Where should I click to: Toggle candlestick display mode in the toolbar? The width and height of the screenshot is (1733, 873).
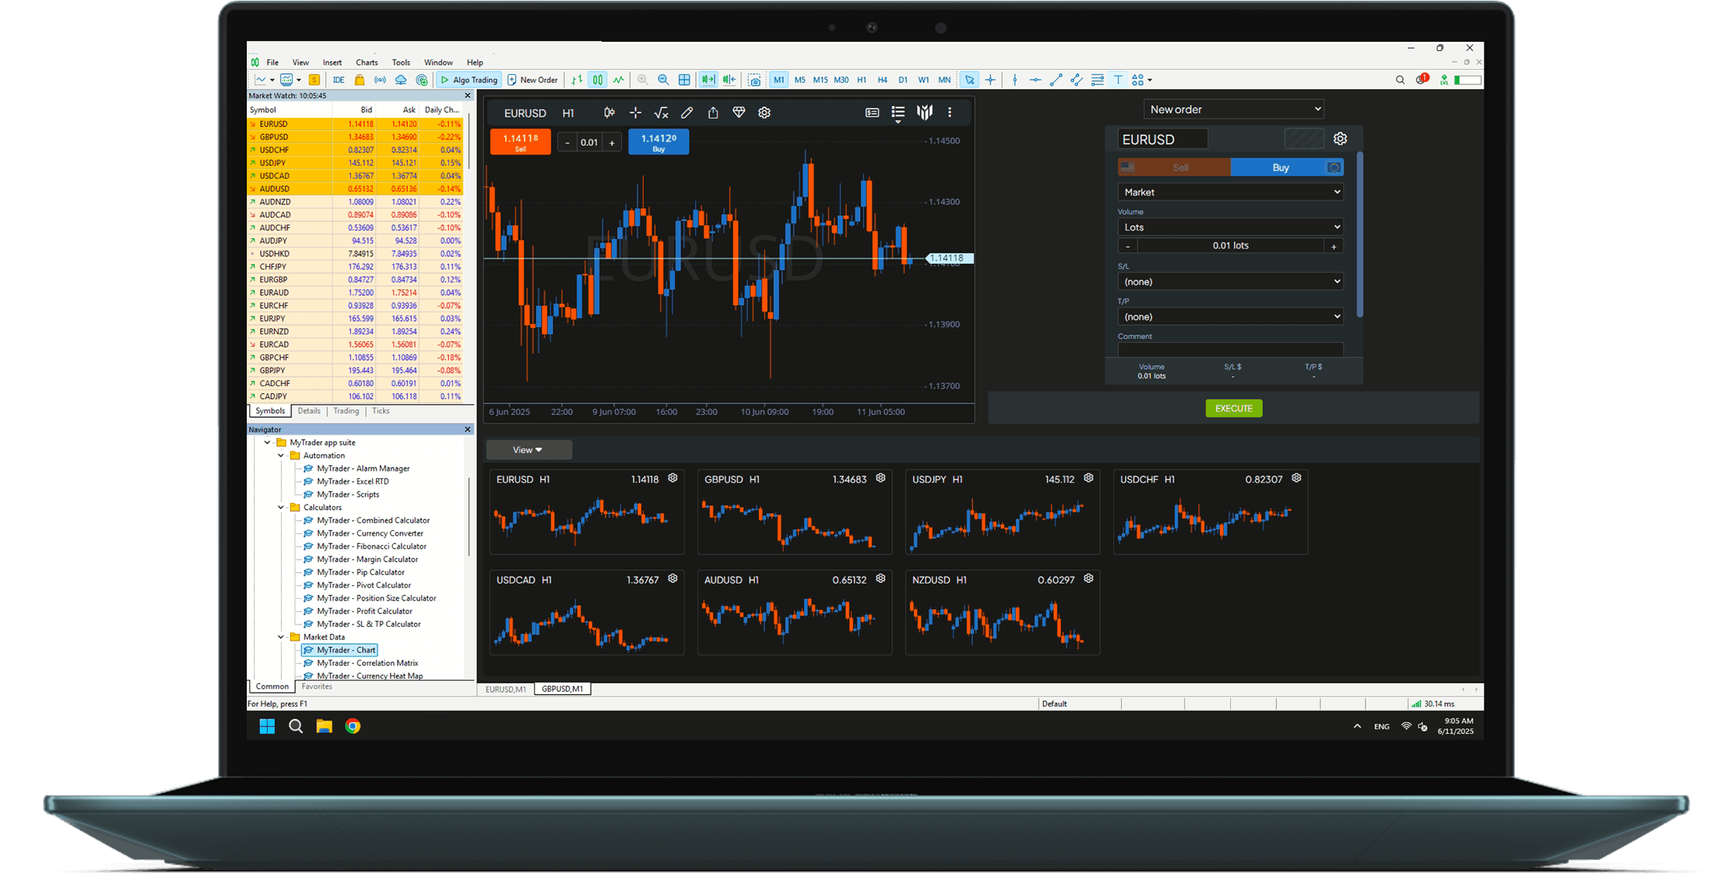pyautogui.click(x=597, y=80)
